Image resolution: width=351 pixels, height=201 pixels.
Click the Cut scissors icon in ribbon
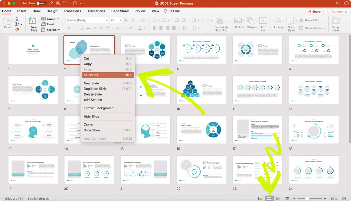pyautogui.click(x=17, y=19)
